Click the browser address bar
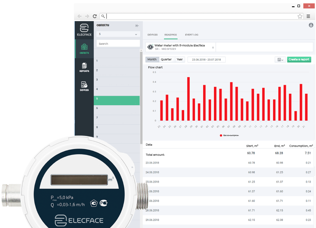Viewport: 316px width, 228px height. [x=201, y=16]
